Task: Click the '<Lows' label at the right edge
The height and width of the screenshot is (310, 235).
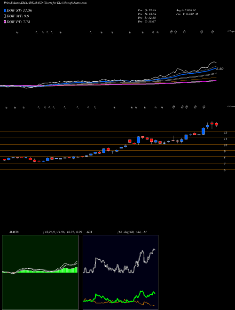Action: pyautogui.click(x=231, y=107)
